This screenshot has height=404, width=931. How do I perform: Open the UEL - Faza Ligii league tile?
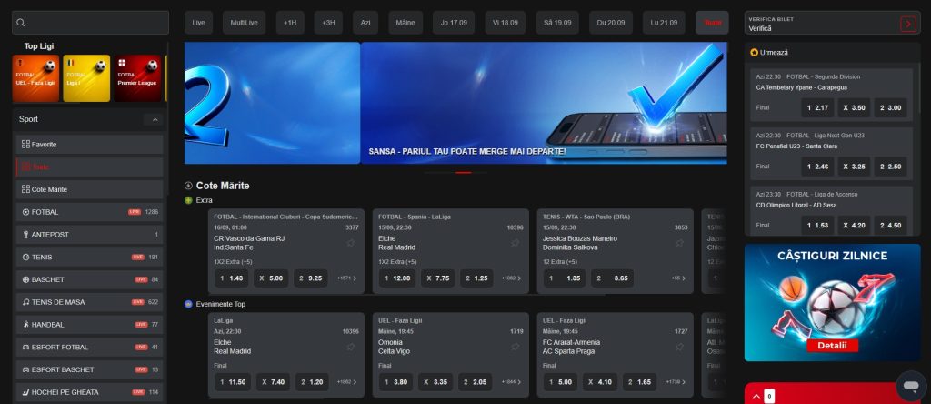coord(35,78)
